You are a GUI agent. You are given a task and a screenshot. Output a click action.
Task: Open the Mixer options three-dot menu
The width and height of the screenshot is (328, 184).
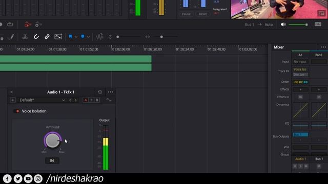pyautogui.click(x=323, y=47)
